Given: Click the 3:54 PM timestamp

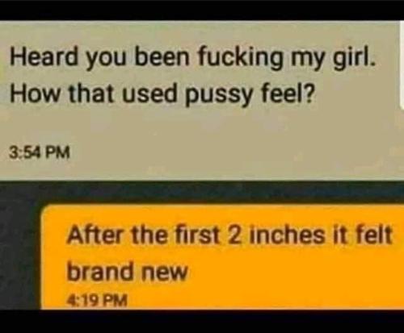Looking at the screenshot, I should pos(40,153).
